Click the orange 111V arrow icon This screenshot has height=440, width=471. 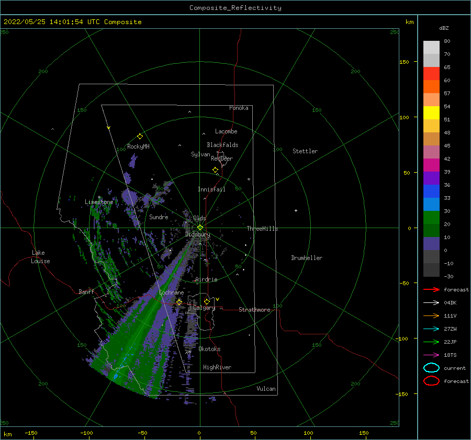coord(431,315)
